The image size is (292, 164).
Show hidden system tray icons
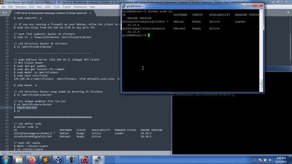255,160
